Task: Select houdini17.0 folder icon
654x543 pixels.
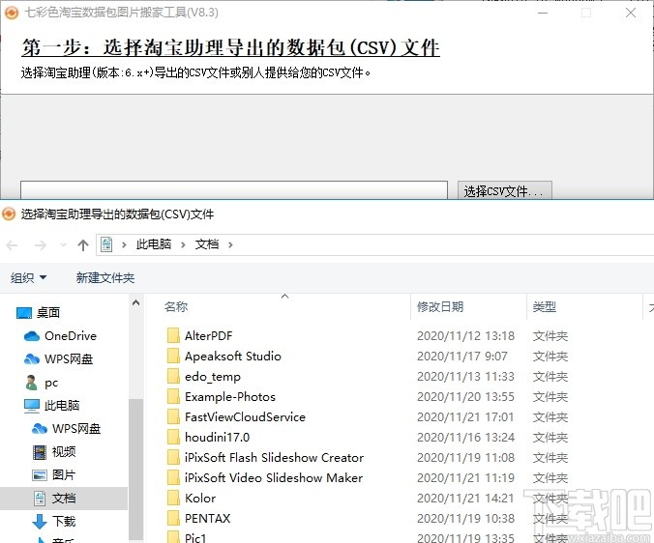Action: pos(173,438)
